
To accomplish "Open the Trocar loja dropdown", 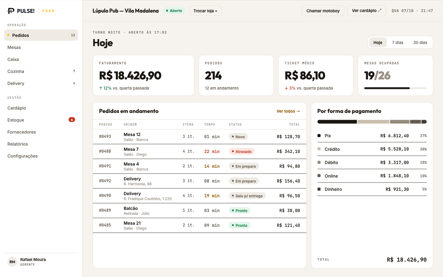I will pyautogui.click(x=205, y=11).
